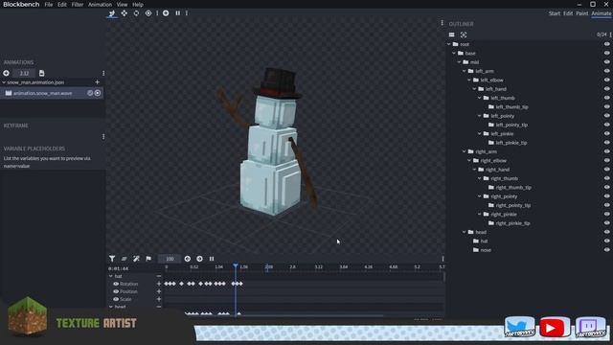Screen dimensions: 613x345
Task: Add animation to snow_man.animation.json with plus
Action: 97,82
